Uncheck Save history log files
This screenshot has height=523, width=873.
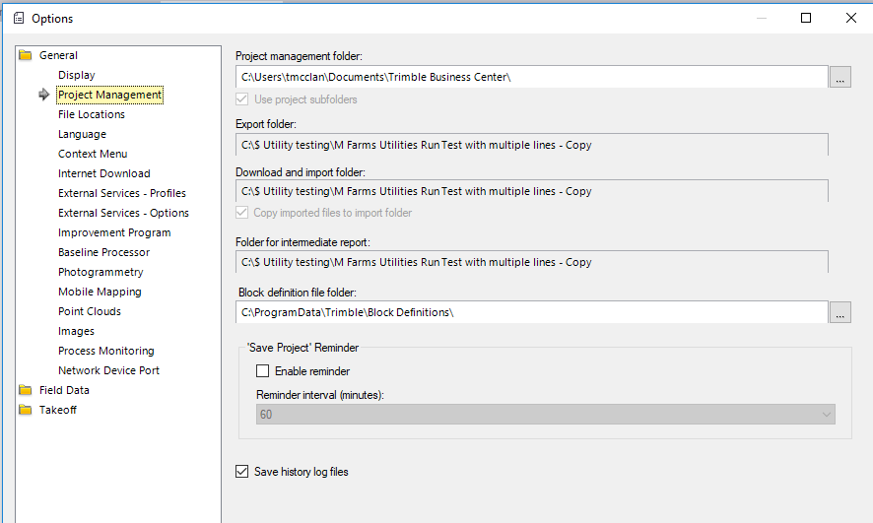pyautogui.click(x=242, y=472)
